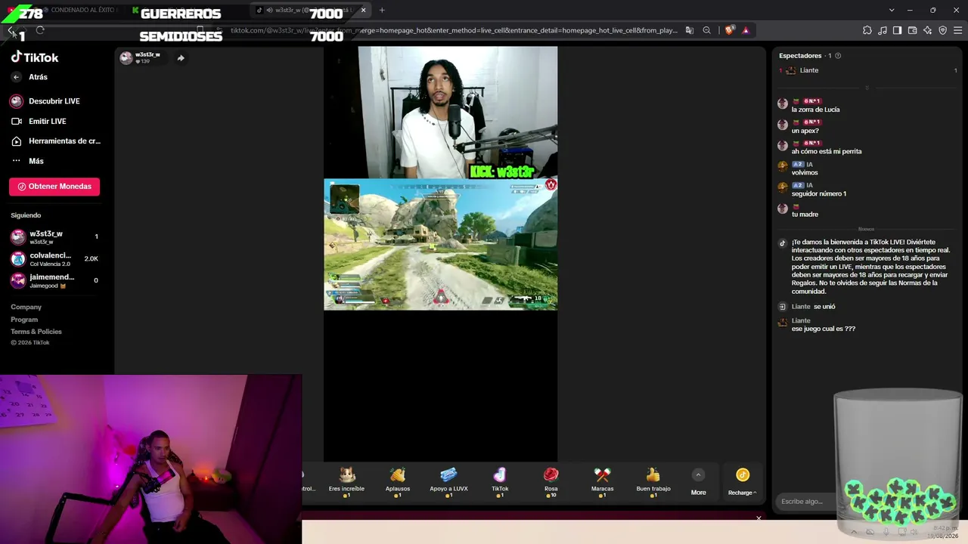Click the browser address bar URL
The image size is (968, 544).
pos(454,30)
